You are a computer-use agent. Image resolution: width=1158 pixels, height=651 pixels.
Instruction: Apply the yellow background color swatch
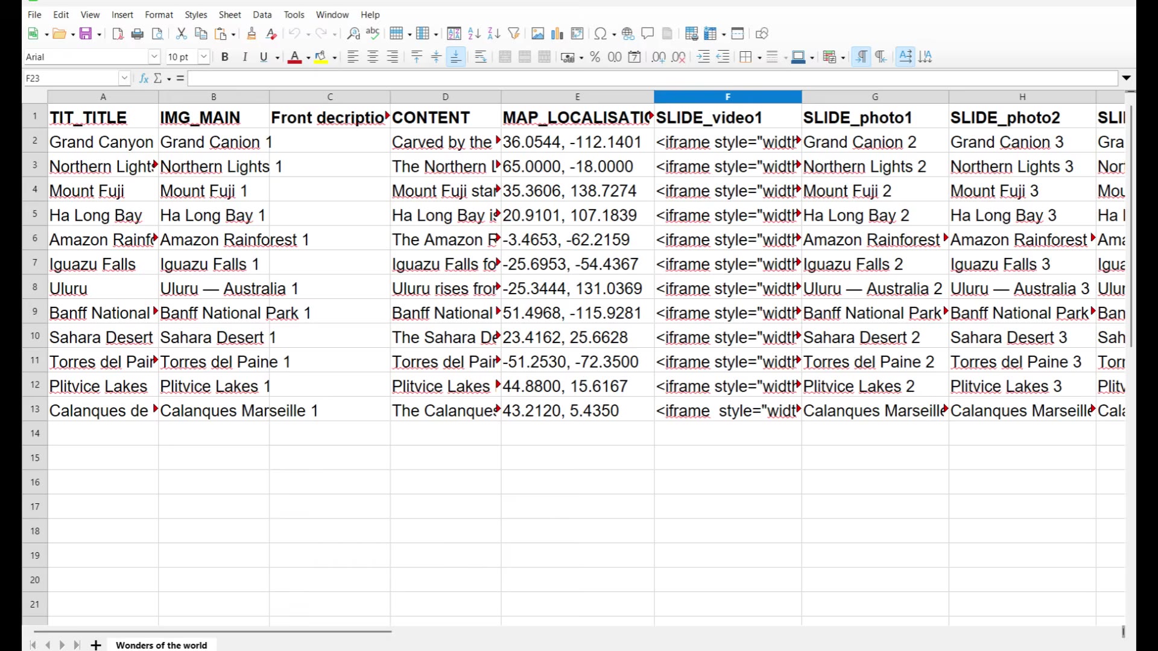(x=321, y=57)
